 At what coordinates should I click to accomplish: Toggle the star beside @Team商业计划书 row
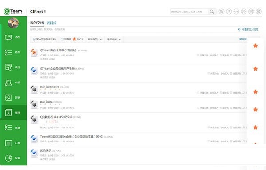pyautogui.click(x=255, y=46)
